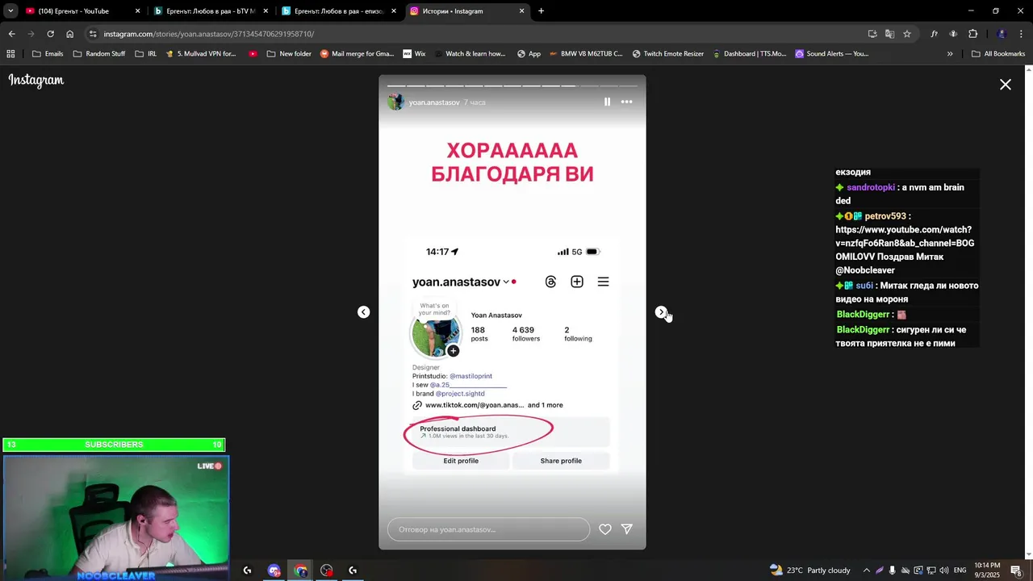
Task: Show hidden system tray icons chevron
Action: 867,571
